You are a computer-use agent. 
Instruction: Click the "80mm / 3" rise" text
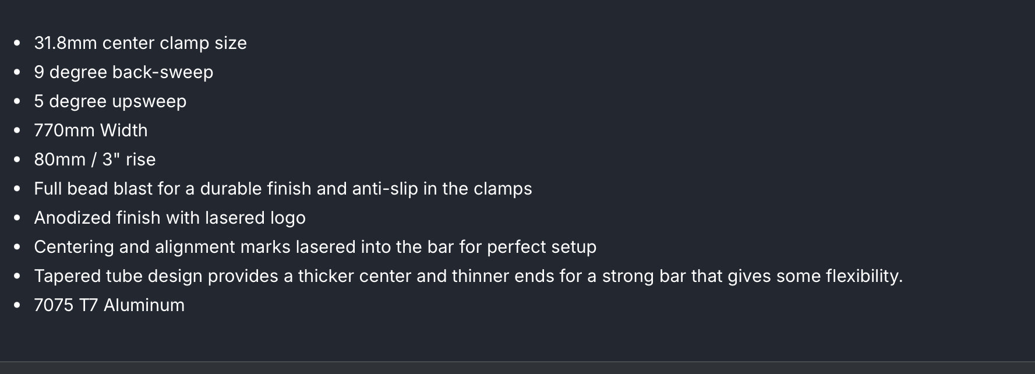(x=95, y=160)
